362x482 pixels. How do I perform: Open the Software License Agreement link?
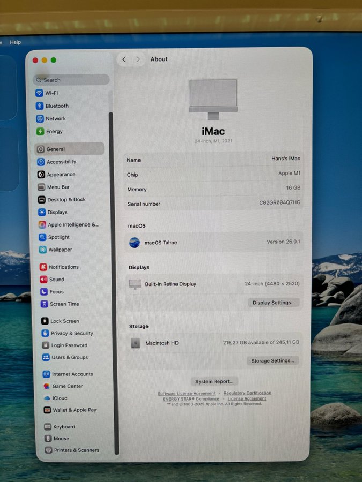point(186,394)
